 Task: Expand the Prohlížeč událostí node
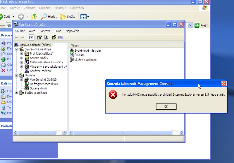click(x=22, y=54)
